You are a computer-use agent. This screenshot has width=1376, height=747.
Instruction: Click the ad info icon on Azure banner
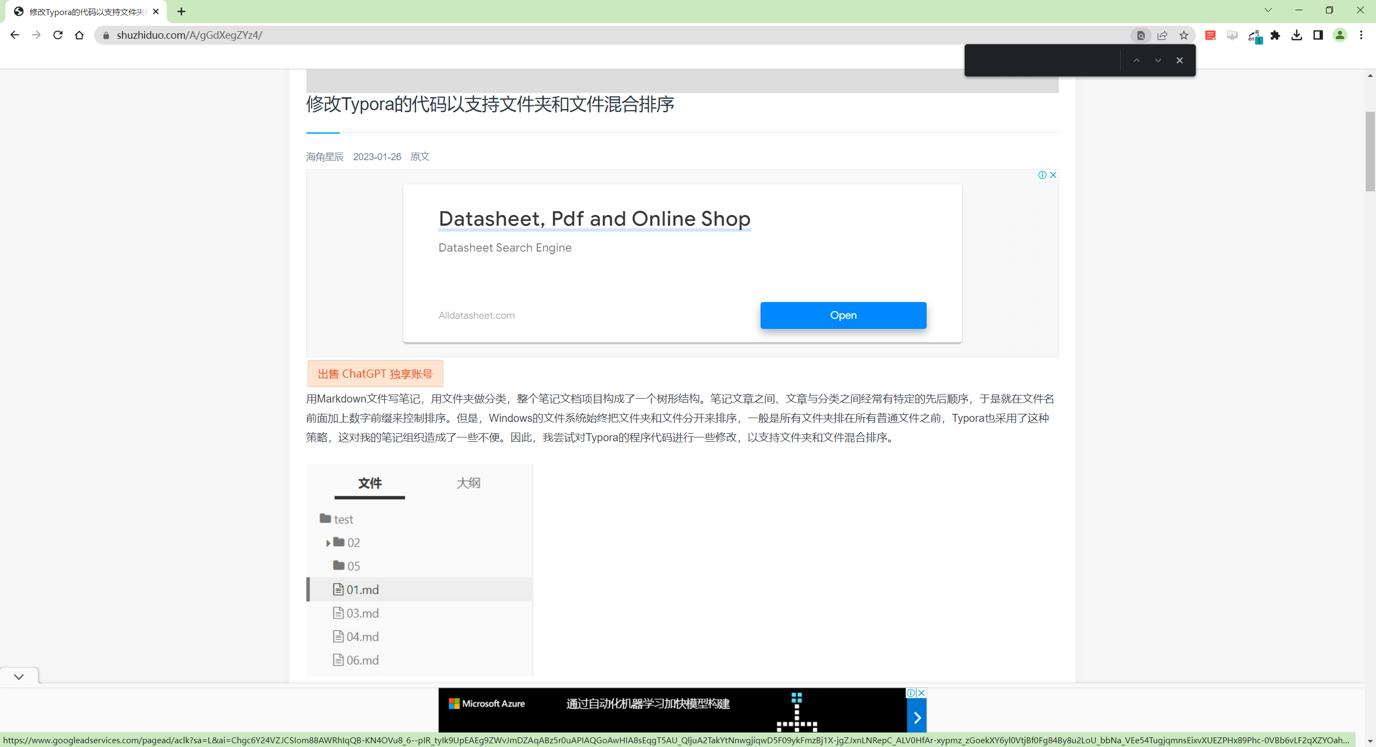coord(911,693)
